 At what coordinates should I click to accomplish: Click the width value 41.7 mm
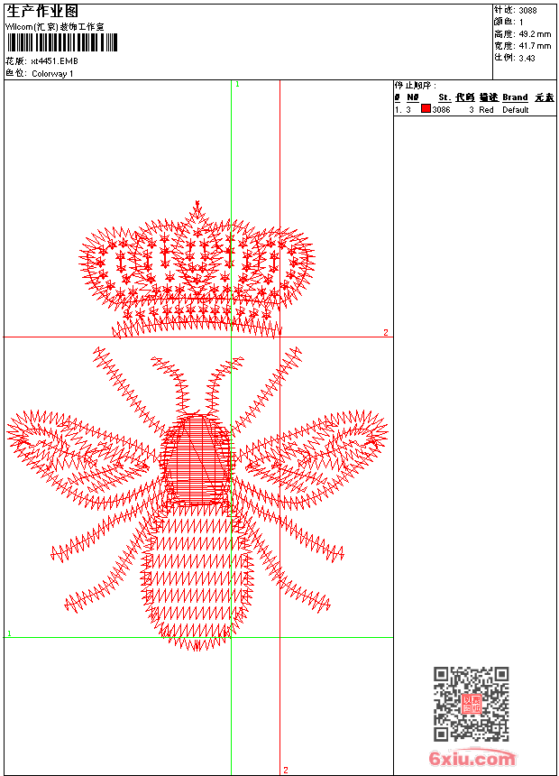(533, 46)
